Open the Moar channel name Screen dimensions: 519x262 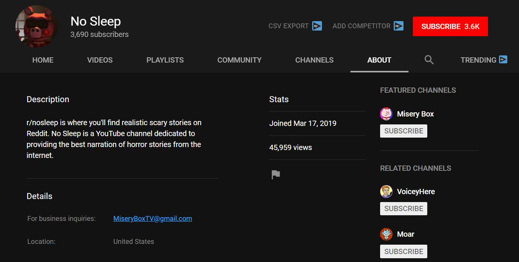[406, 234]
